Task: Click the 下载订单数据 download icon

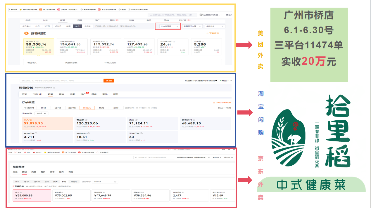Action: point(214,103)
